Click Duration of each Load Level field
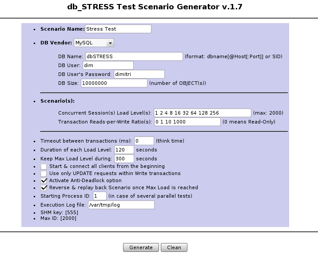Viewport: 318px width, 255px height. coord(124,150)
